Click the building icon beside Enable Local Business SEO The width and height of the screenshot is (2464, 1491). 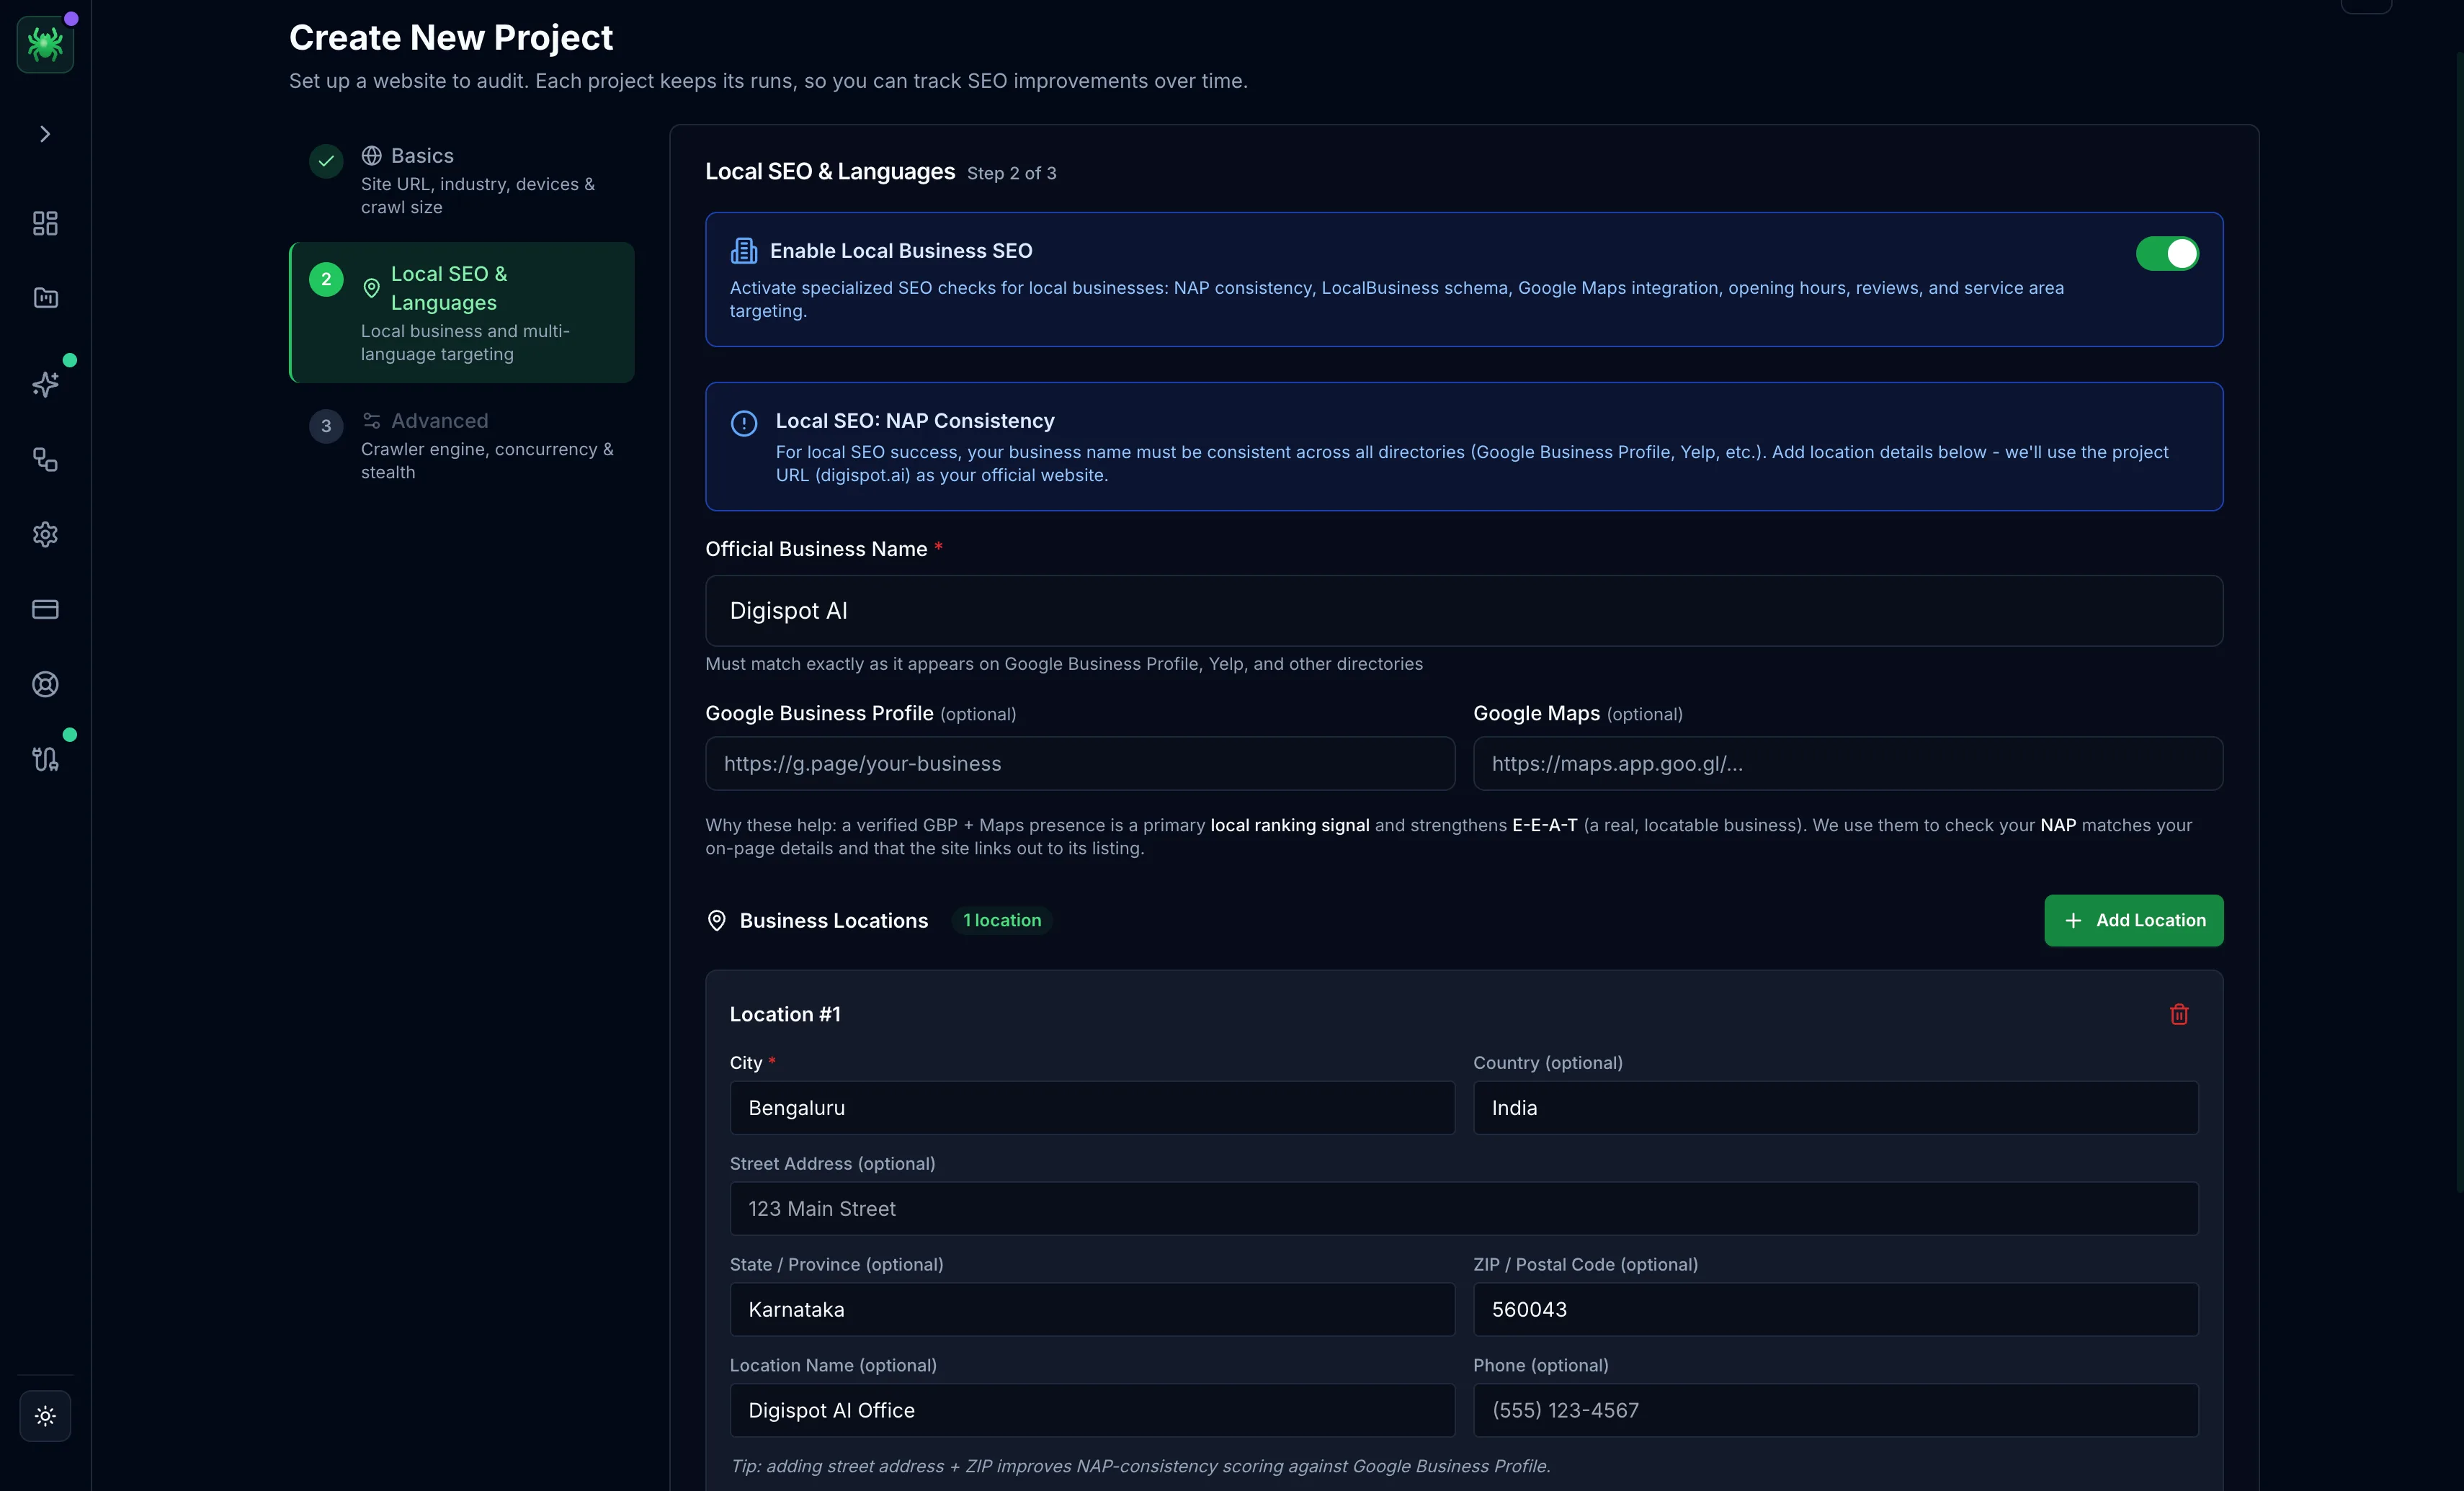(744, 251)
